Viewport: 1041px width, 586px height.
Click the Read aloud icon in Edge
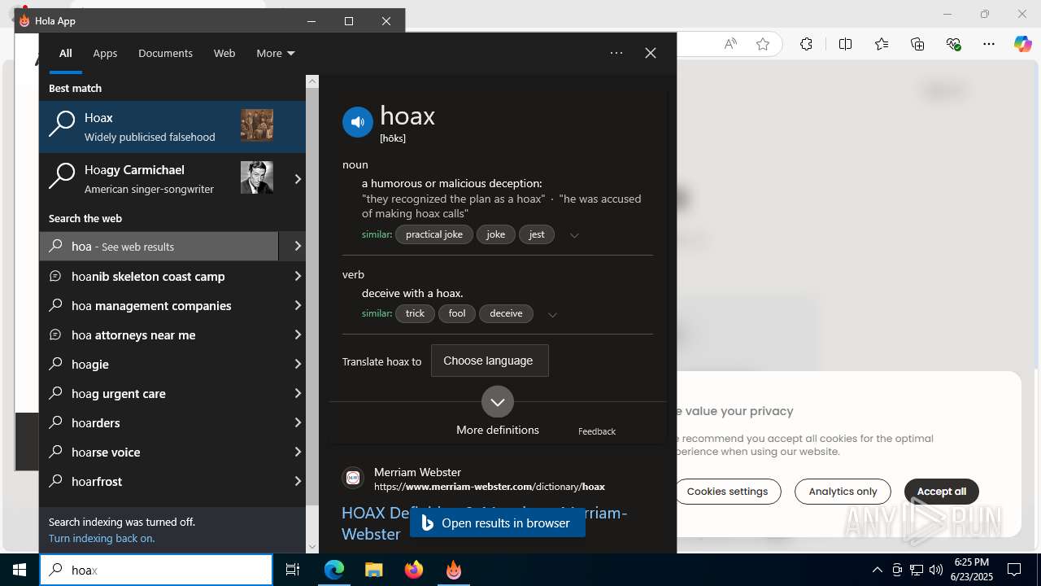pos(730,44)
